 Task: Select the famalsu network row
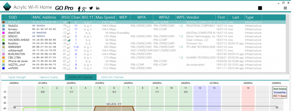click(x=144, y=29)
